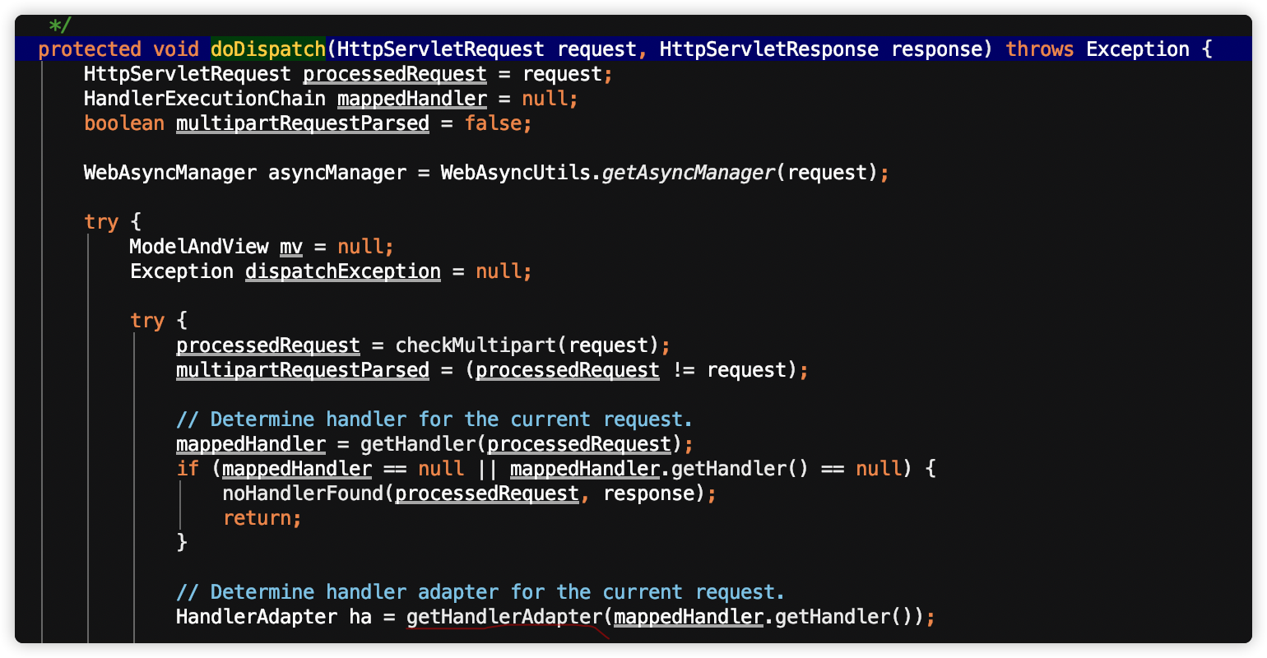Click the 'getHandler(processedRequest)' method call
This screenshot has height=658, width=1267.
522,444
